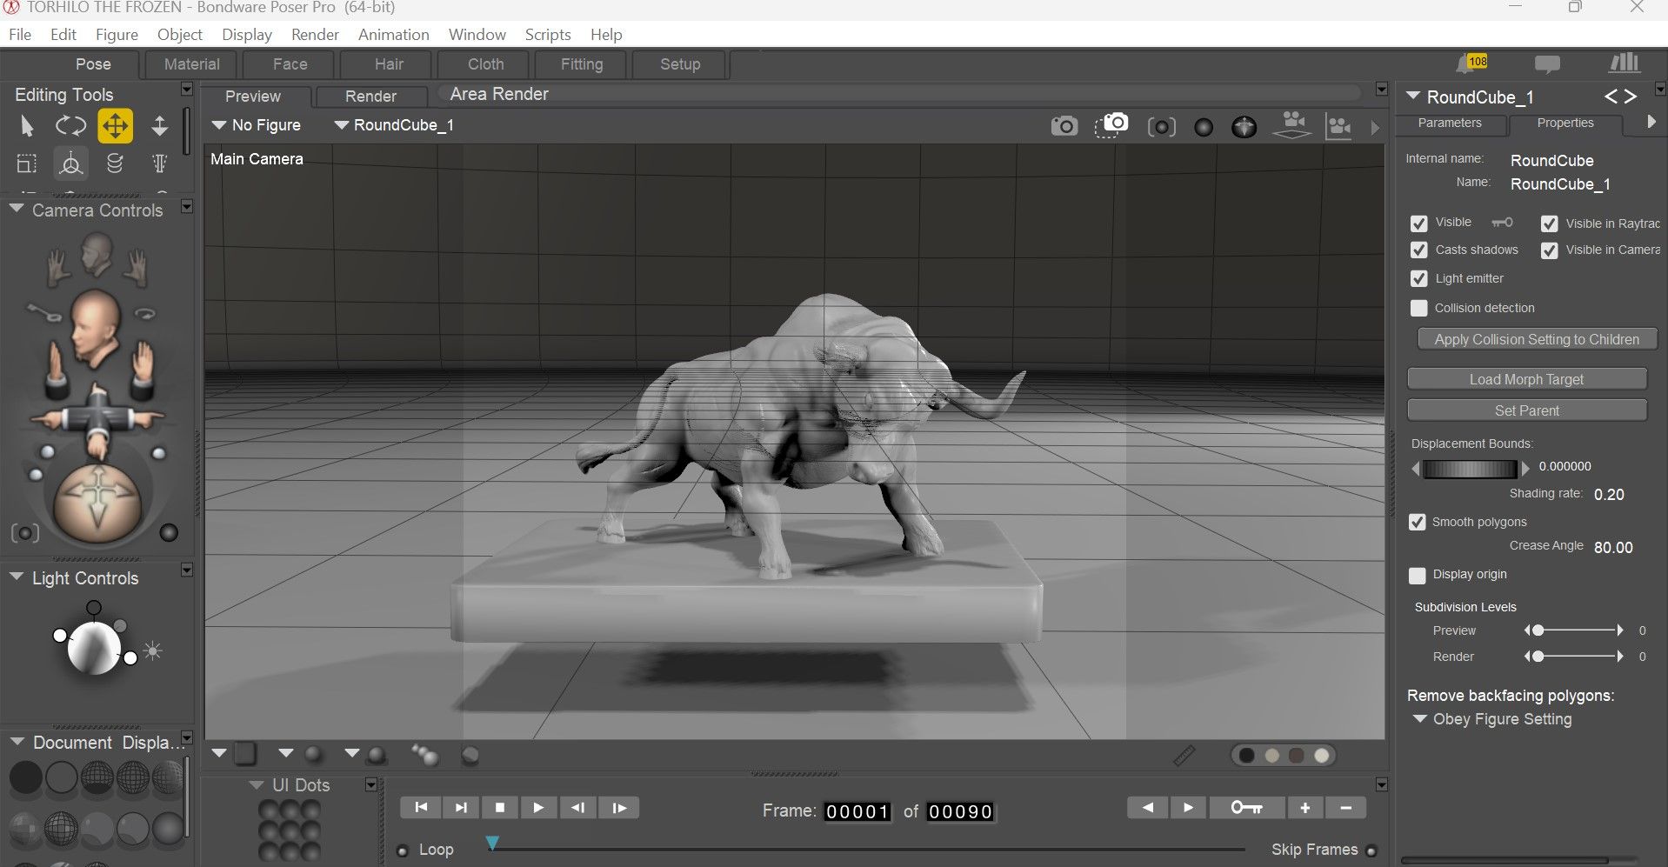Open the Obey Figure Setting dropdown
The height and width of the screenshot is (867, 1668).
point(1492,719)
